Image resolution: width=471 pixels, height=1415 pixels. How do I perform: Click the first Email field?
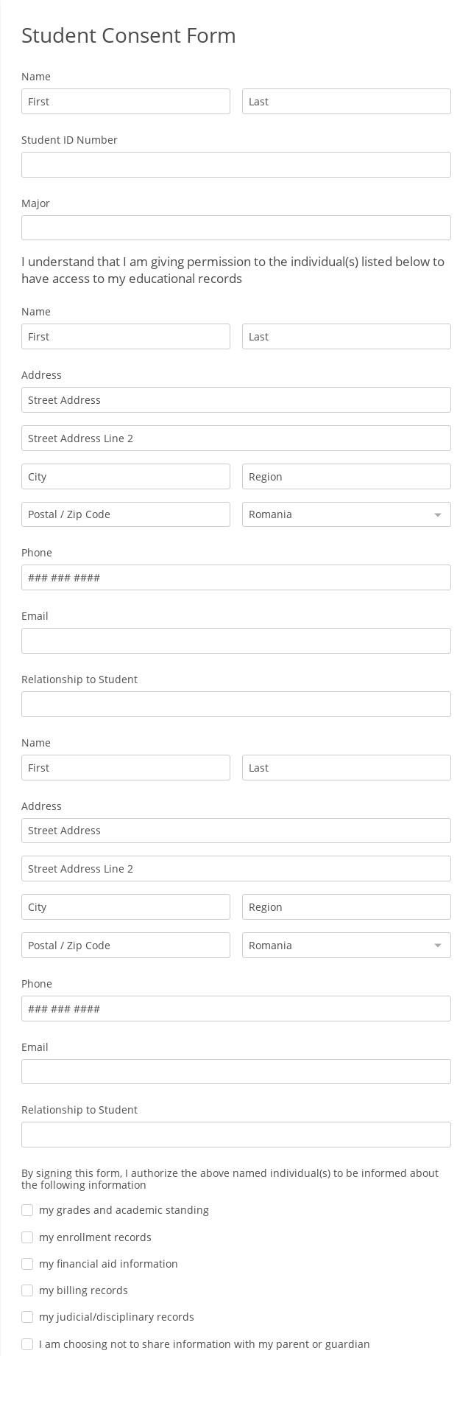235,640
